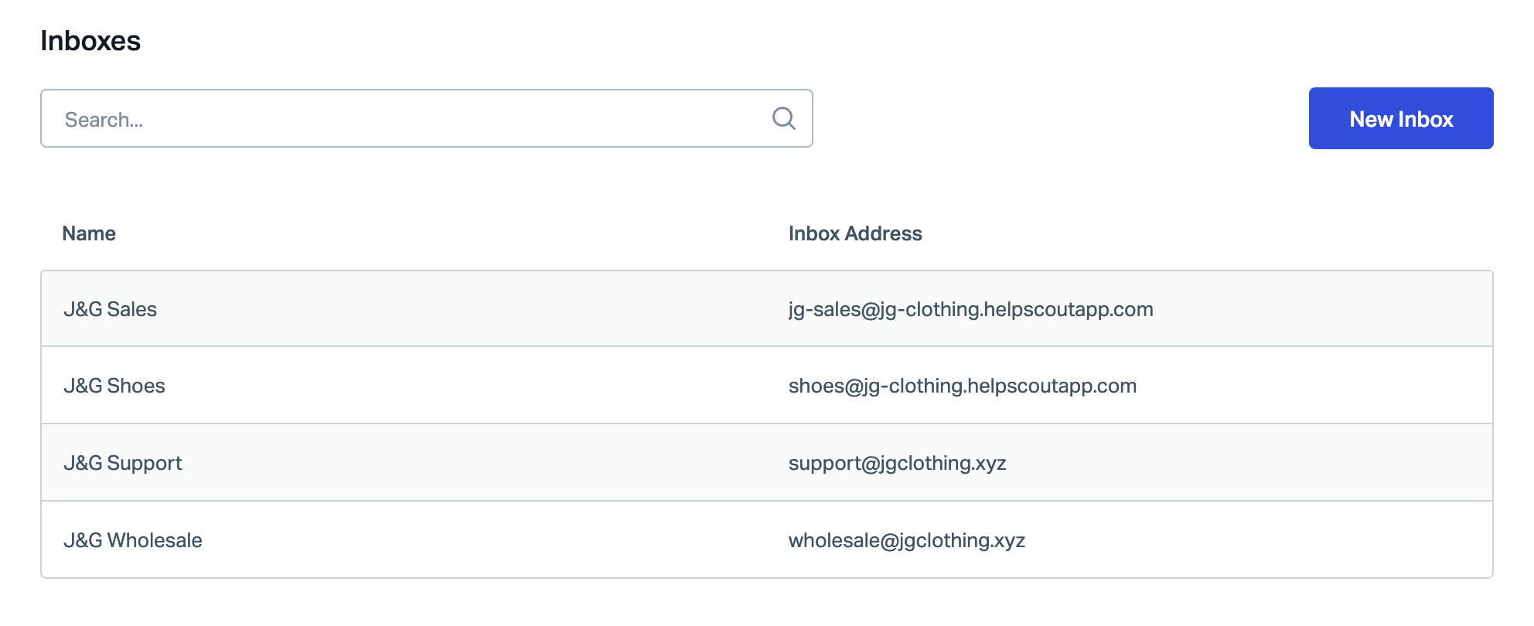Viewport: 1534px width, 626px height.
Task: Click empty space in the J&G Sales row
Action: [1314, 309]
